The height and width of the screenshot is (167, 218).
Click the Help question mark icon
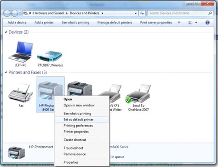[207, 23]
